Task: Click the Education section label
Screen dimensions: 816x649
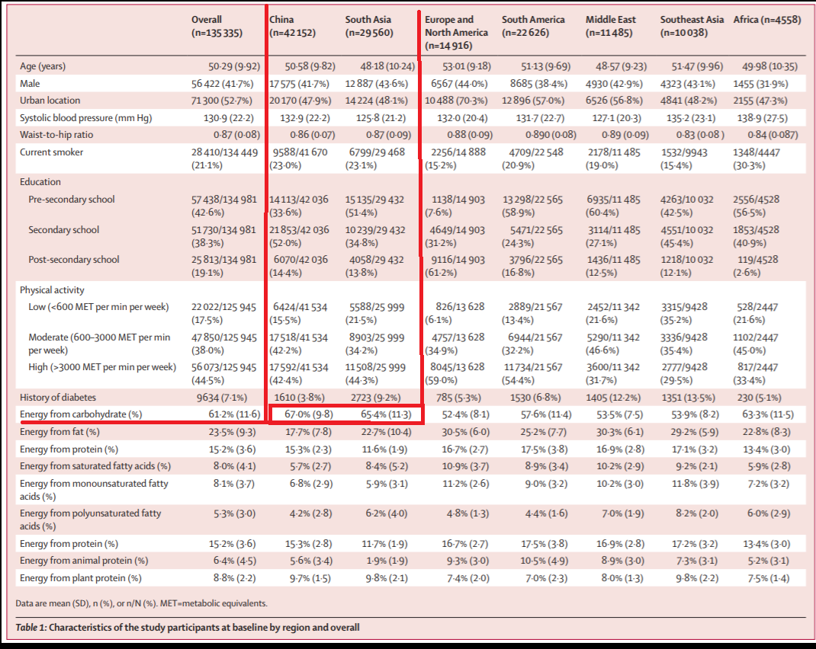Action: point(40,182)
